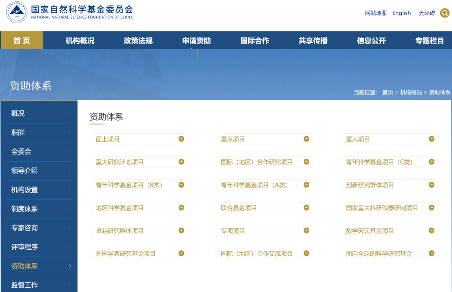Click arrow icon beside 数学天元基金项目
Screen dimensions: 452x292
click(x=431, y=231)
